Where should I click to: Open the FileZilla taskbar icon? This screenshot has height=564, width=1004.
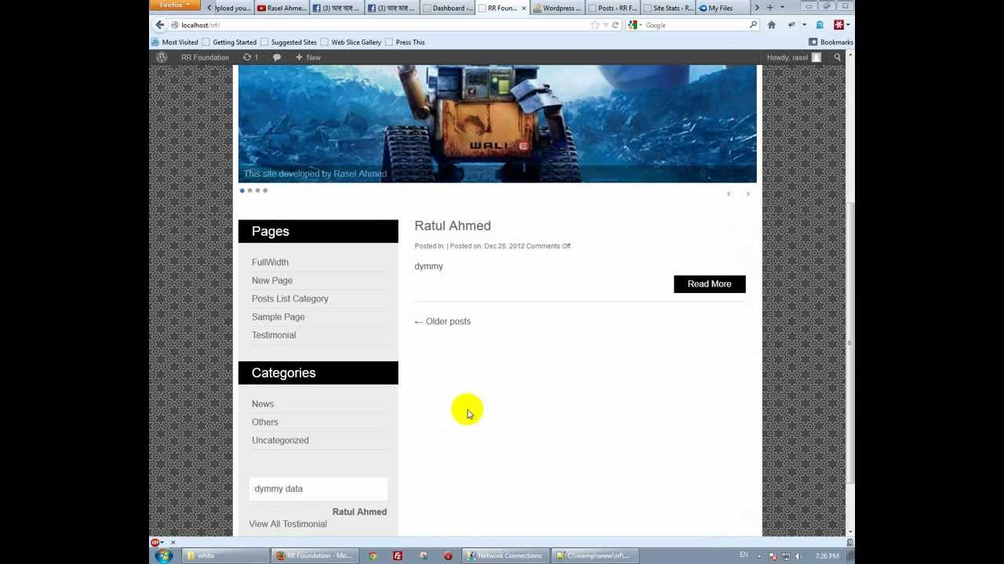(398, 555)
